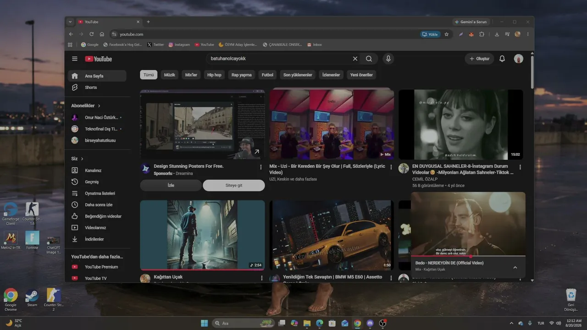Open the YouTube account avatar menu
Screen dimensions: 587x330
click(x=519, y=59)
